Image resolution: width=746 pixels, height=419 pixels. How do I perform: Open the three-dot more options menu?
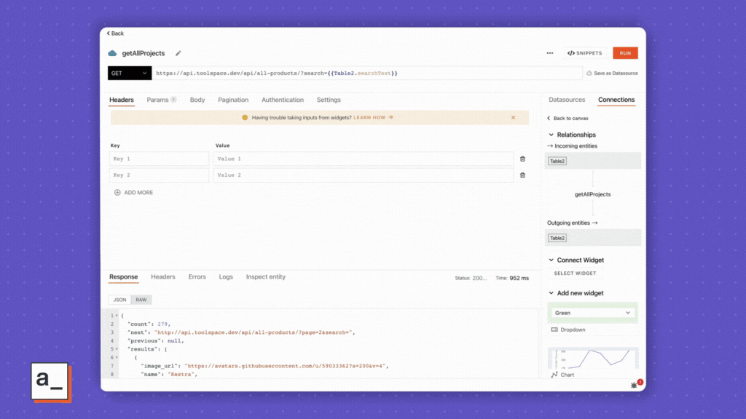[x=550, y=53]
